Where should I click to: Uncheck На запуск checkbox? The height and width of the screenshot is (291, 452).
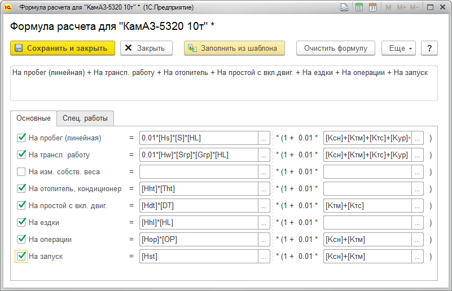(x=21, y=256)
